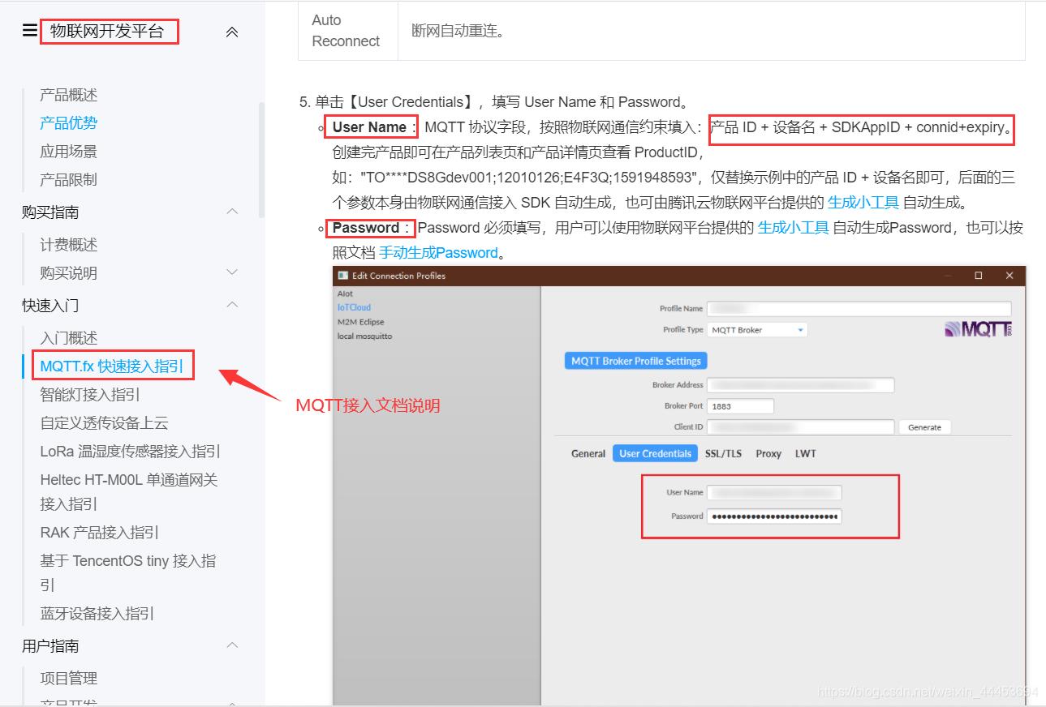Collapse the 快速入门 section
This screenshot has height=707, width=1046.
pyautogui.click(x=232, y=305)
